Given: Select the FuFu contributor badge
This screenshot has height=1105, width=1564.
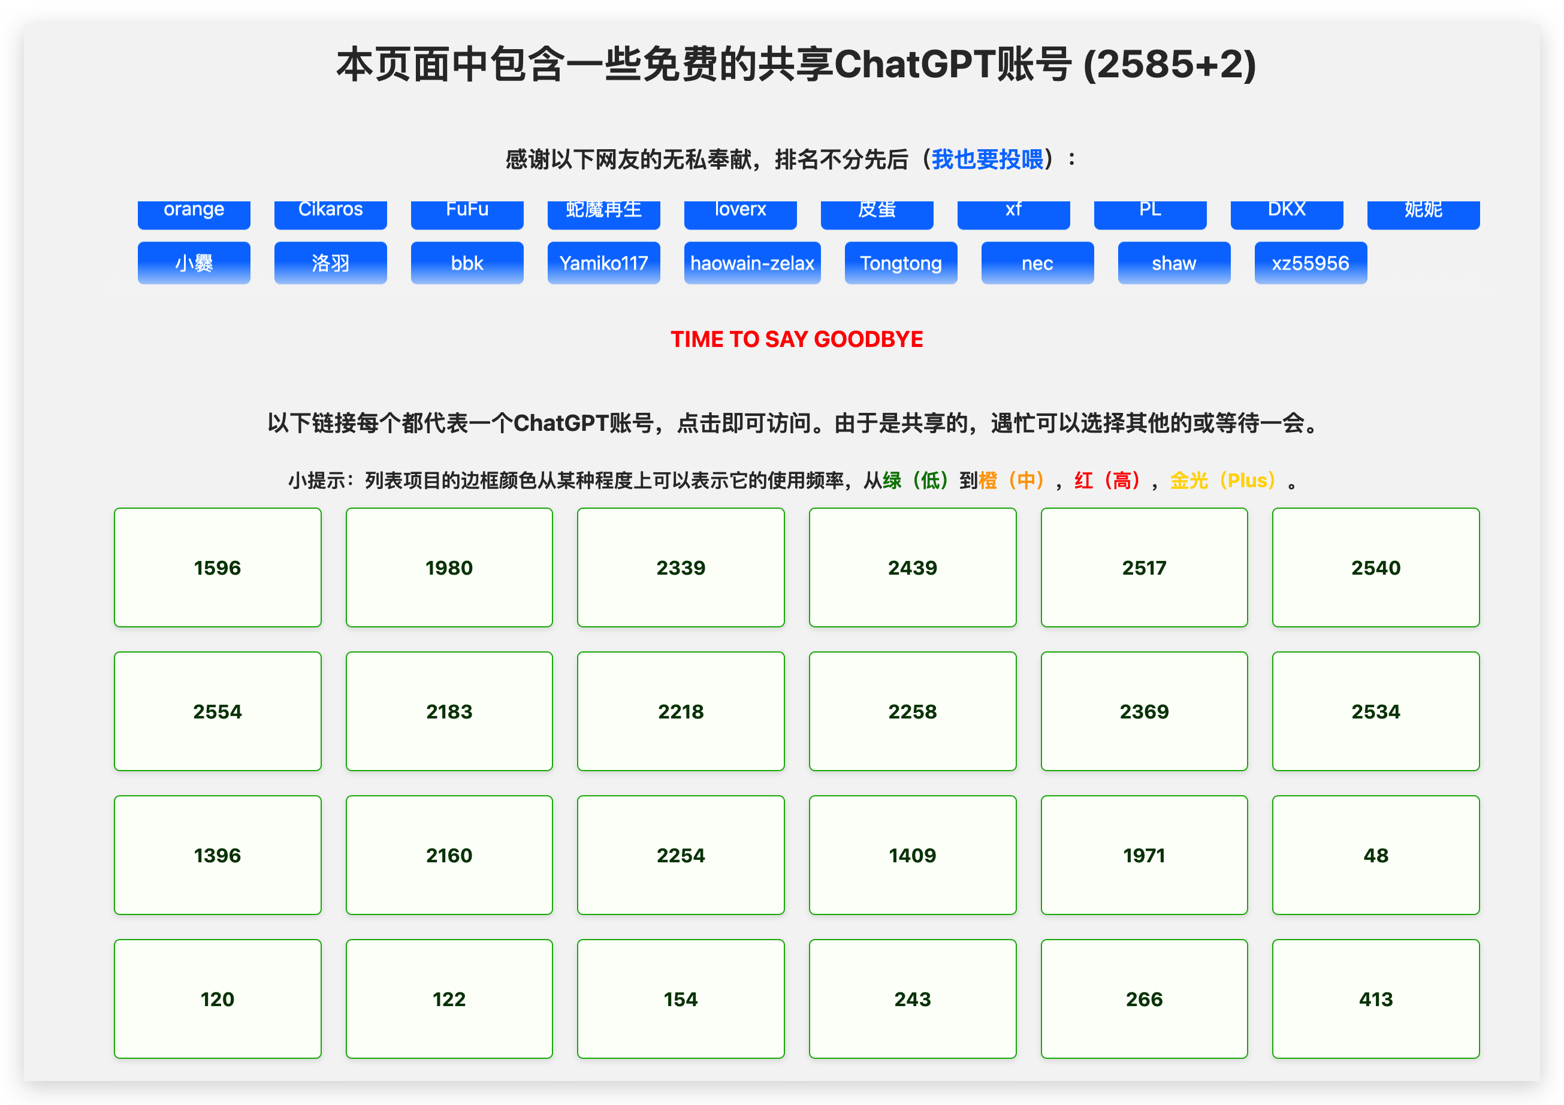Looking at the screenshot, I should pyautogui.click(x=467, y=214).
